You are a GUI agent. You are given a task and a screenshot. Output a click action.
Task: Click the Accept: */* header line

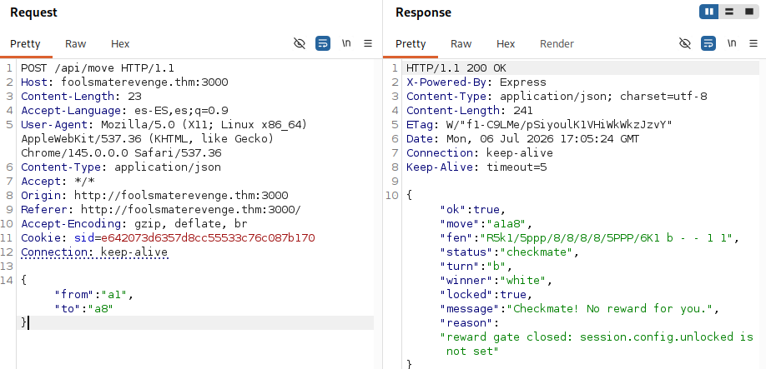click(58, 182)
